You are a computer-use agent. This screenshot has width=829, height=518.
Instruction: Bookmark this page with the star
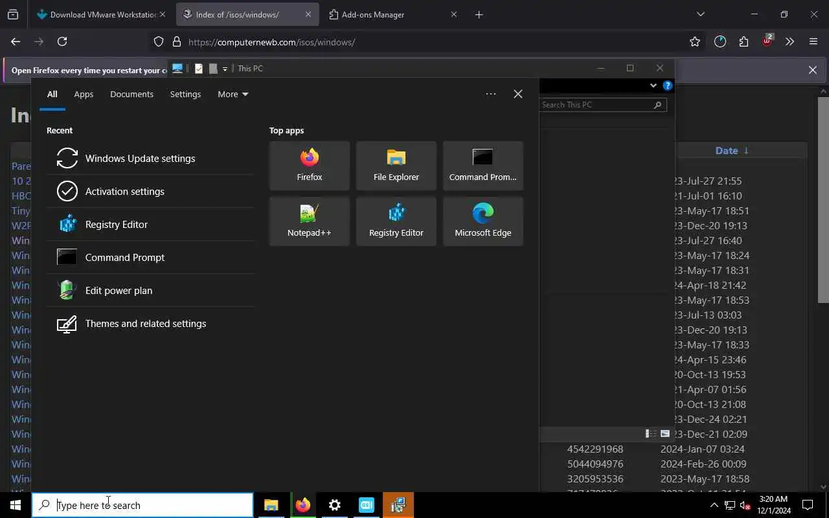pyautogui.click(x=695, y=41)
